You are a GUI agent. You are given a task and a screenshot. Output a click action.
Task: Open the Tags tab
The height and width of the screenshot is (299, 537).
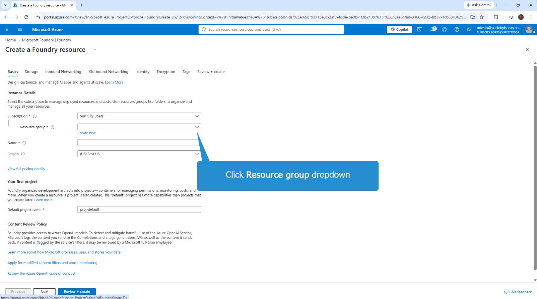(x=186, y=72)
